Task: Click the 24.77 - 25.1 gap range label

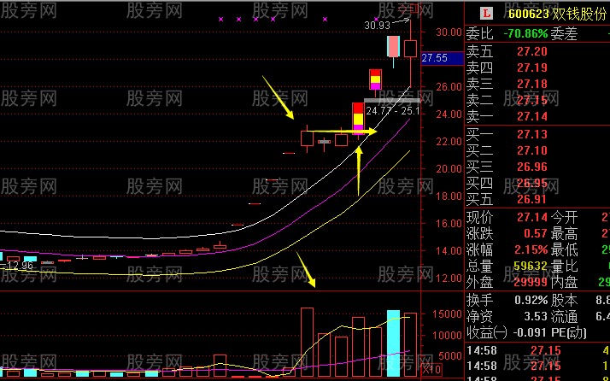Action: (393, 111)
